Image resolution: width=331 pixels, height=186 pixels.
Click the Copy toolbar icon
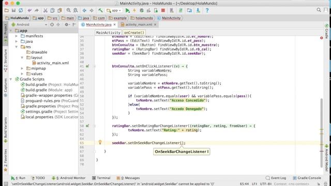click(x=53, y=10)
